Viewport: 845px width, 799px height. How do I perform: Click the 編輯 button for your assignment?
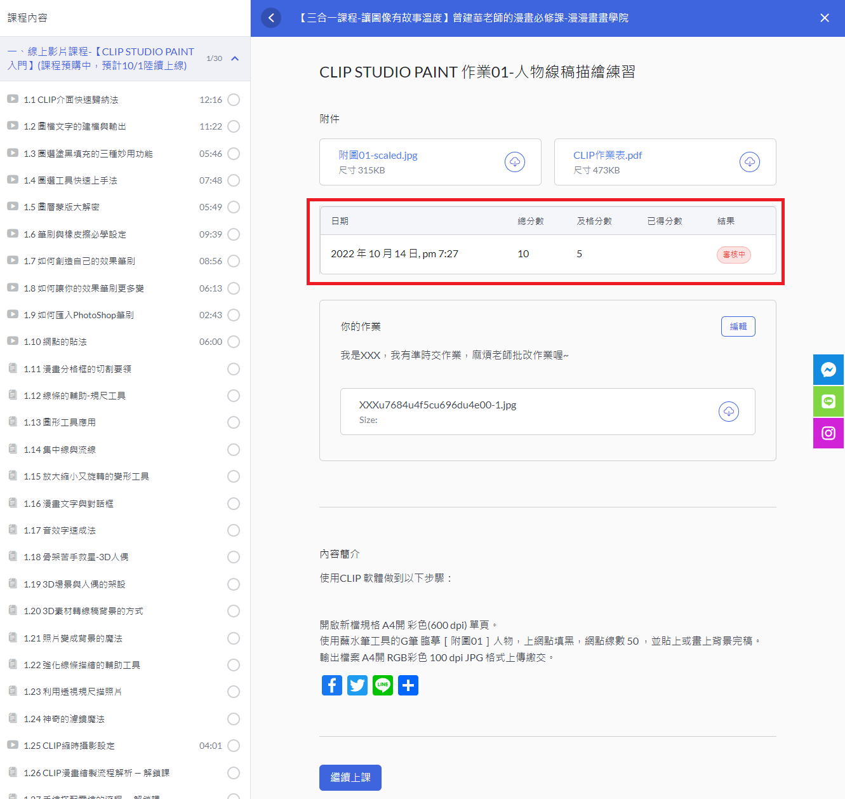pos(738,326)
